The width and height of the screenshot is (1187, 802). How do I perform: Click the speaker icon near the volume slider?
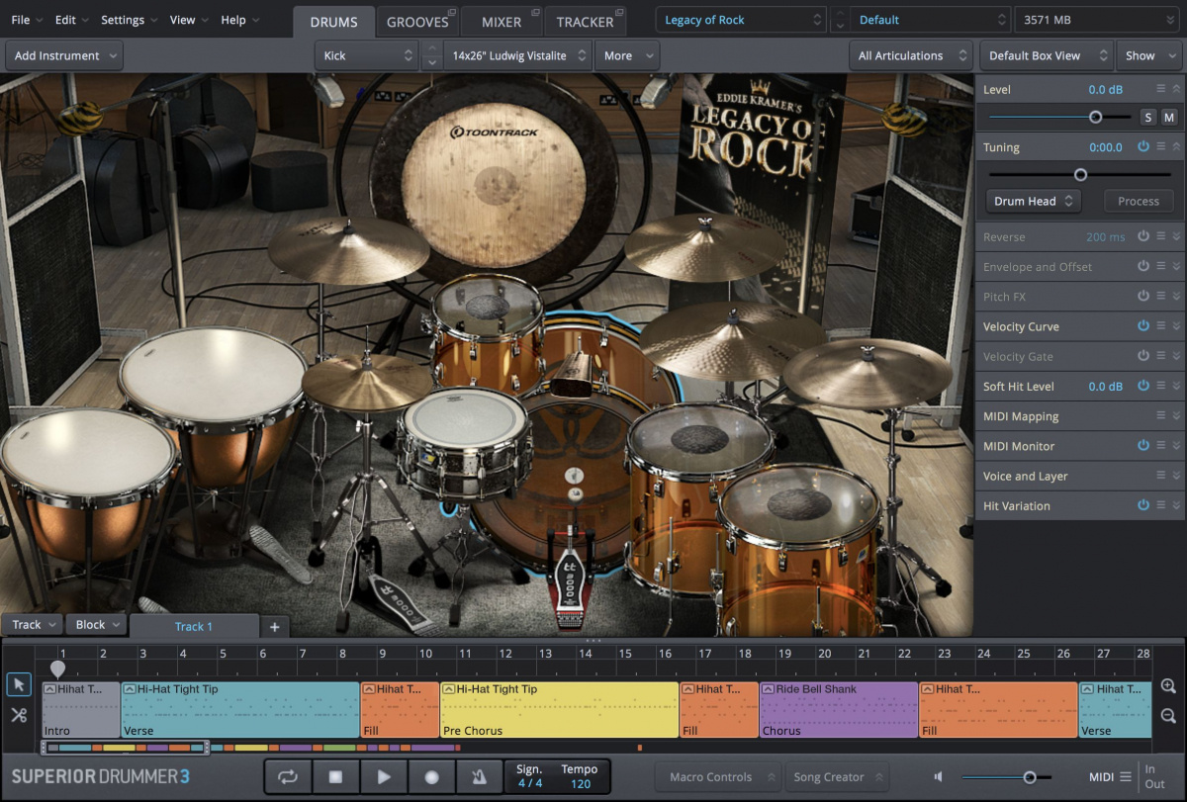(938, 776)
